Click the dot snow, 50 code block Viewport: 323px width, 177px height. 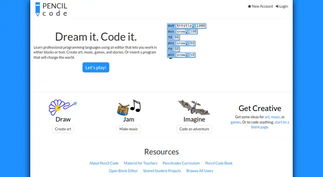(x=181, y=55)
